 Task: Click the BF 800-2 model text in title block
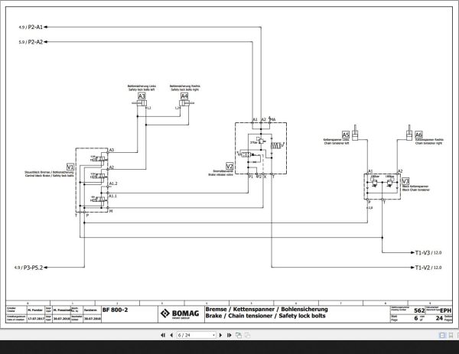coord(115,310)
